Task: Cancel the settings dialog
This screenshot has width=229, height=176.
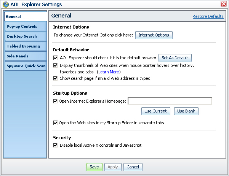Action: coord(133,167)
